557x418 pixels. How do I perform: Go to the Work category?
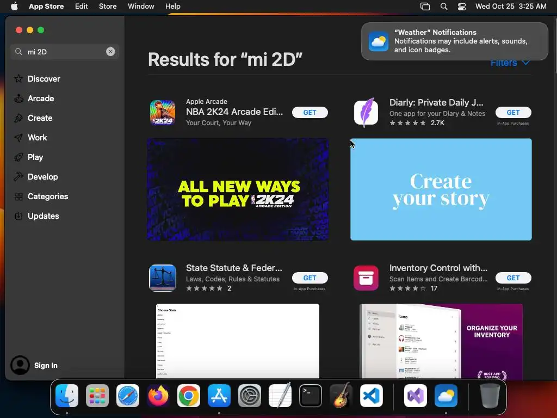(x=30, y=138)
